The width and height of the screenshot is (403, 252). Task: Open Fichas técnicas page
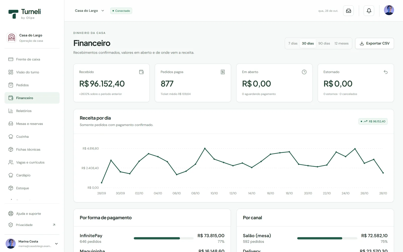point(32,149)
